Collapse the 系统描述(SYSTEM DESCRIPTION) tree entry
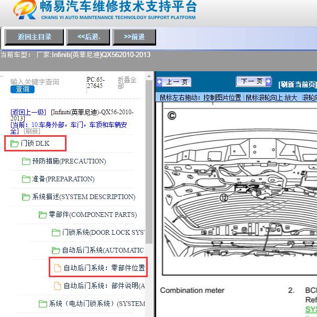Viewport: 317px width, 317px height. click(84, 196)
